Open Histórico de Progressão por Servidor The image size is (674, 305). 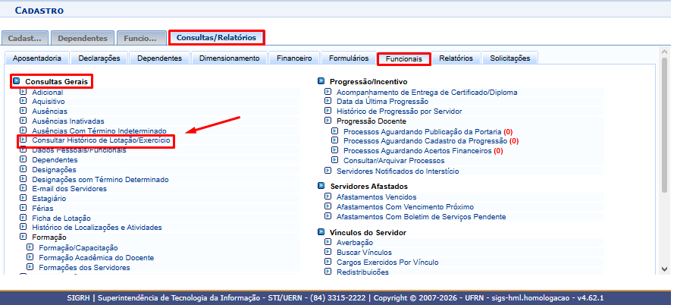(400, 111)
